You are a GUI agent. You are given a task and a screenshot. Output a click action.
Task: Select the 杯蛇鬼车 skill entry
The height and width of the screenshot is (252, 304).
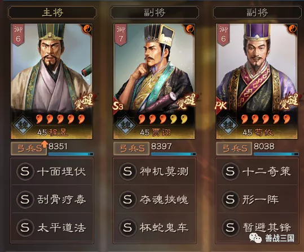(x=155, y=227)
